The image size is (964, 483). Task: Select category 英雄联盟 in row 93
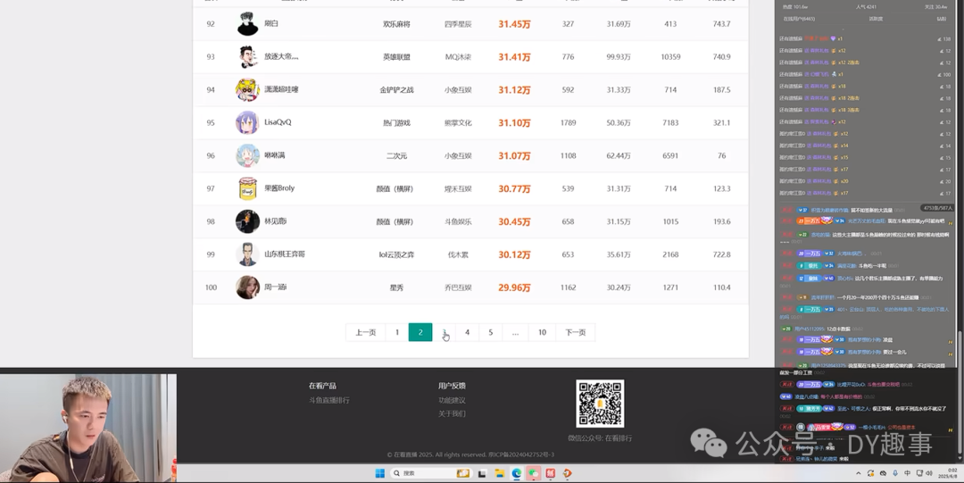coord(396,56)
